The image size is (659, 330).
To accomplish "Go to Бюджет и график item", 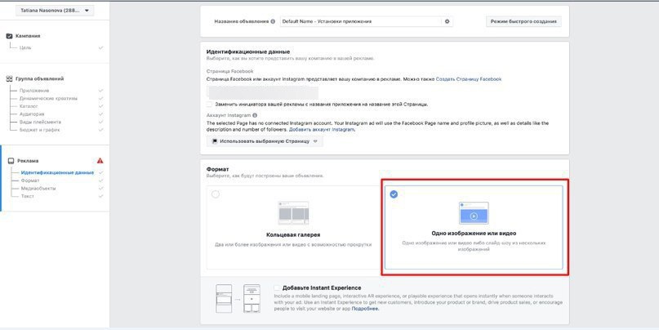I will pos(39,130).
